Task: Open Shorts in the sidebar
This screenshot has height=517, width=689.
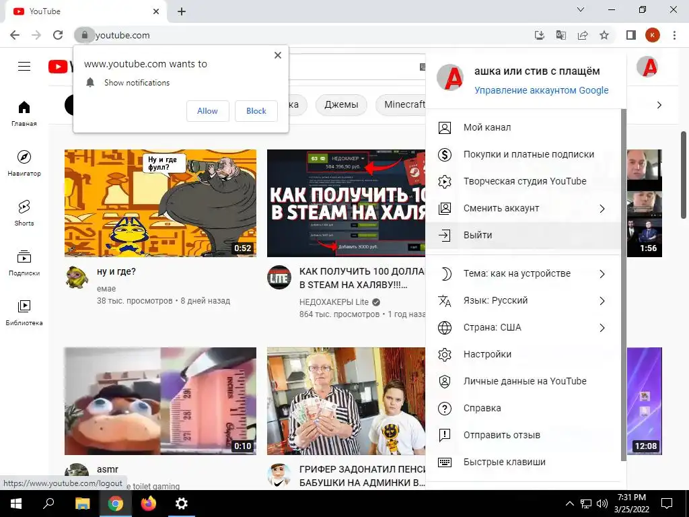Action: click(x=24, y=213)
